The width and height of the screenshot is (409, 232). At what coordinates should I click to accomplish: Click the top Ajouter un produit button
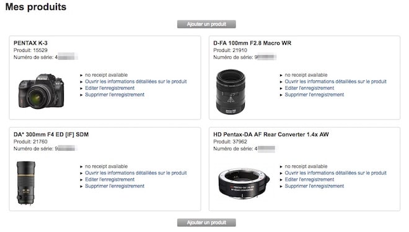pyautogui.click(x=206, y=24)
